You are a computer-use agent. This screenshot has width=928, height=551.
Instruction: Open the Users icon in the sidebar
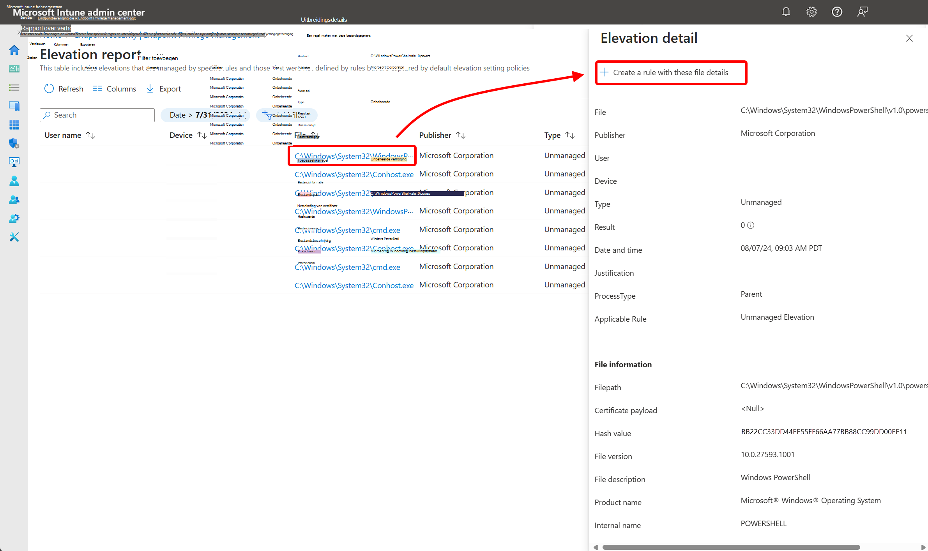click(14, 181)
